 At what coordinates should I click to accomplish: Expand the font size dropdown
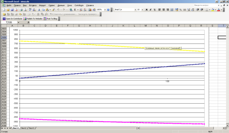pos(142,10)
